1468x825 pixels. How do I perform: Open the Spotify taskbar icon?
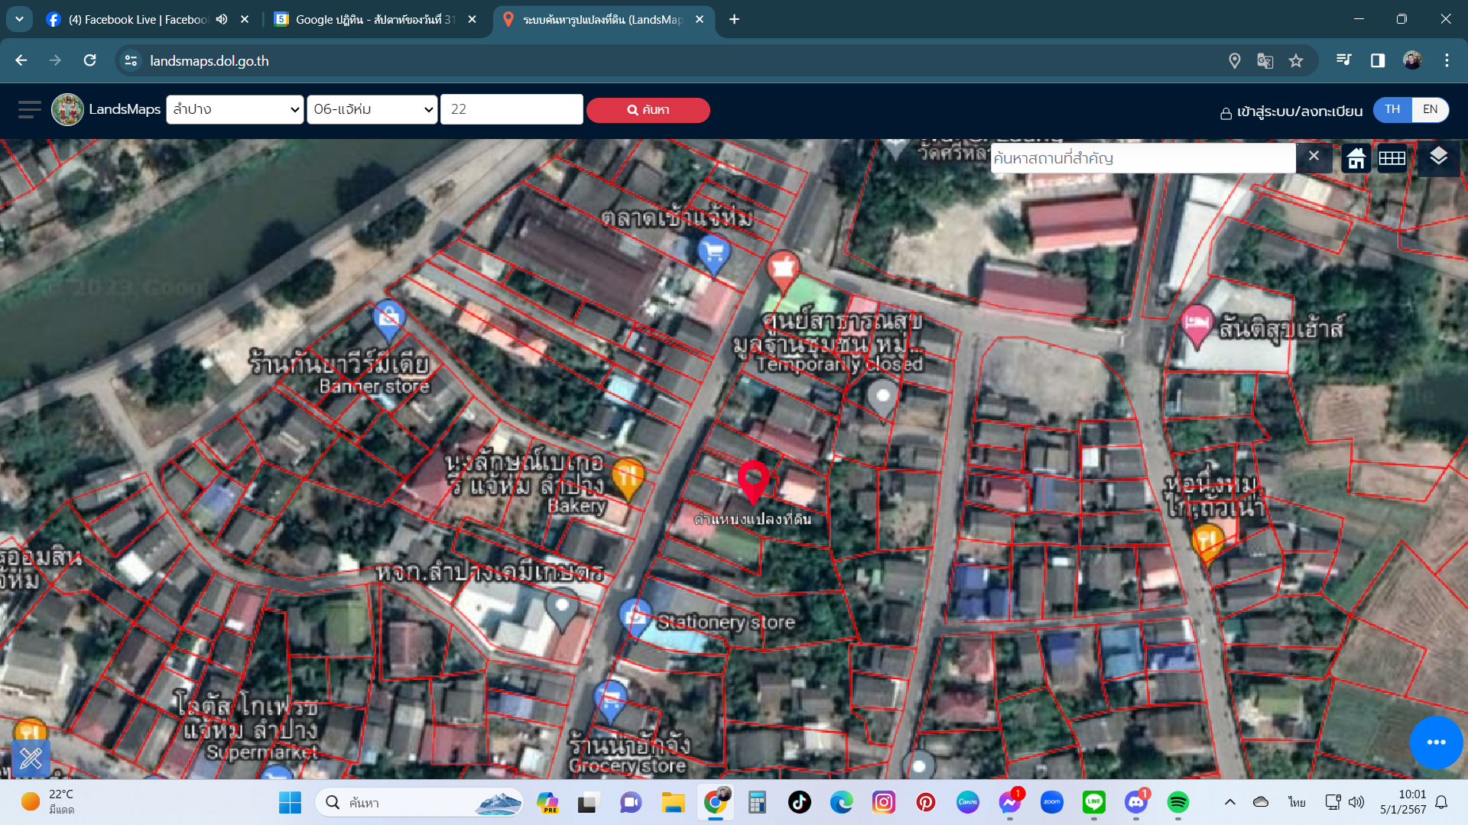1177,802
